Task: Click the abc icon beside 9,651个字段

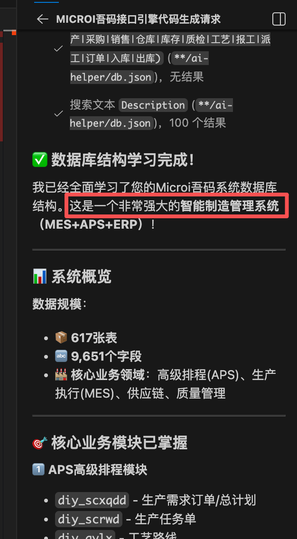Action: [x=61, y=356]
